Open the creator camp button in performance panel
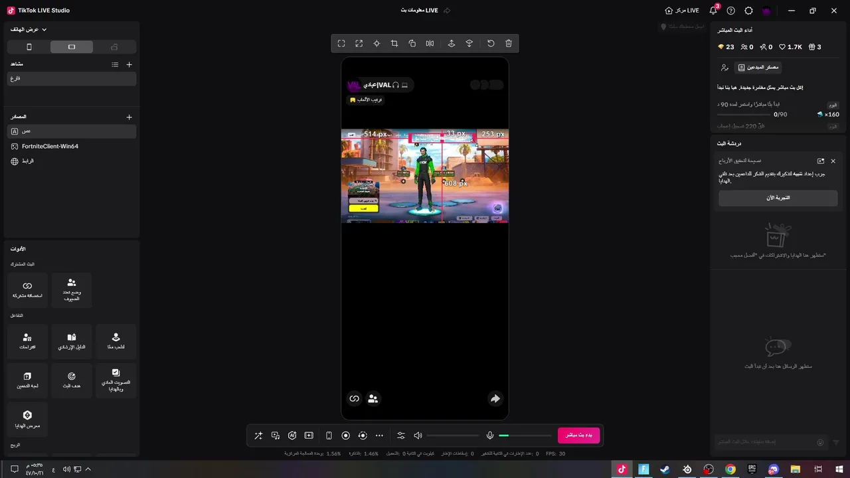The height and width of the screenshot is (478, 850). [x=758, y=67]
